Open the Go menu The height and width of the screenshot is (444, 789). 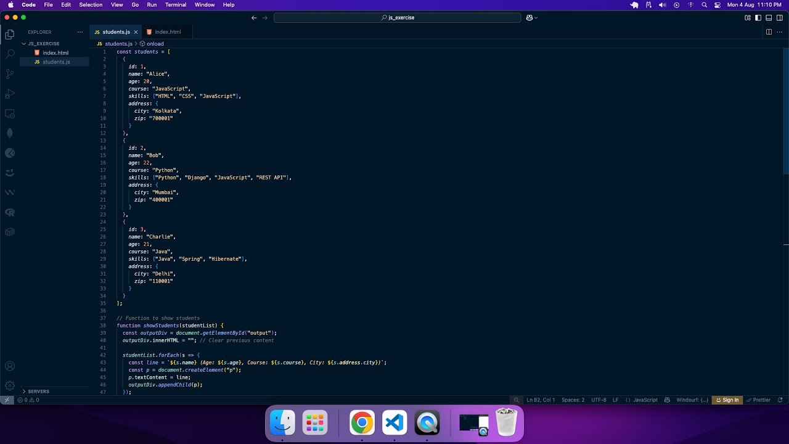(x=135, y=5)
